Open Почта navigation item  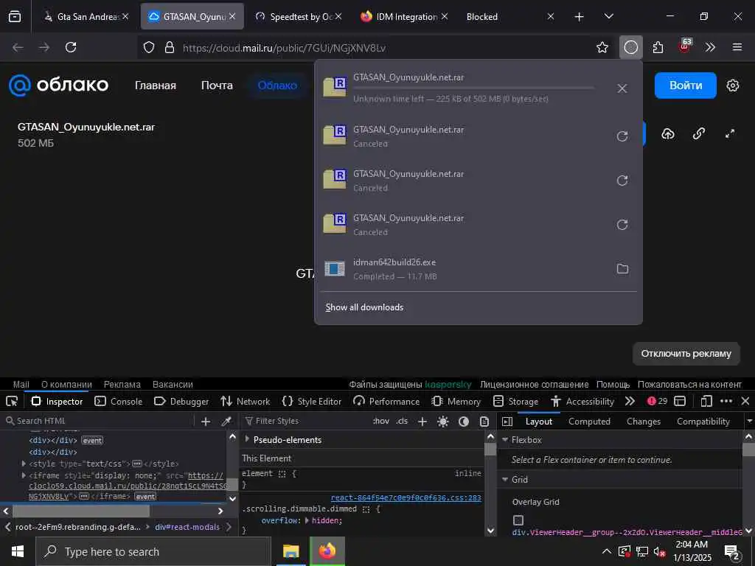(217, 85)
